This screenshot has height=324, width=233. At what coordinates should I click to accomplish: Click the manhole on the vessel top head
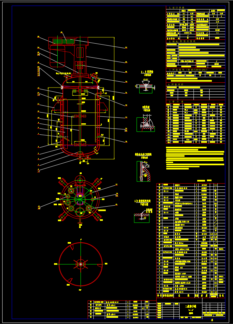coord(94,77)
